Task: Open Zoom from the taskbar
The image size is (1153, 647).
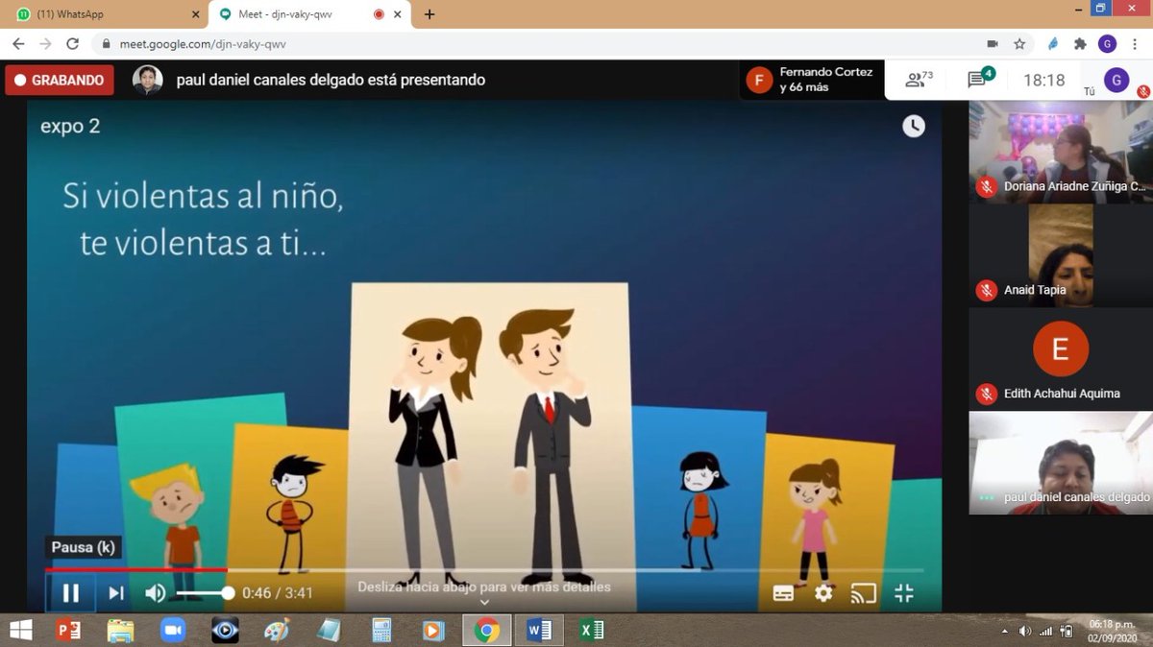Action: click(x=173, y=630)
